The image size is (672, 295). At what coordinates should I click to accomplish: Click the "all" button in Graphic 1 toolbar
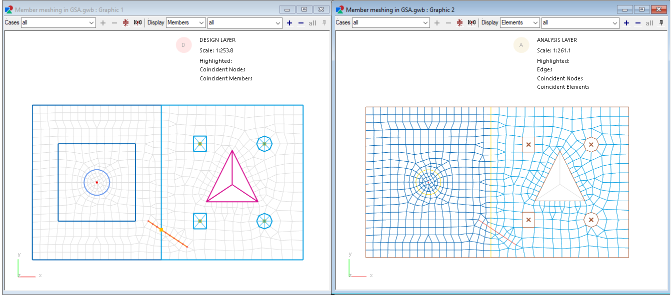pos(312,22)
